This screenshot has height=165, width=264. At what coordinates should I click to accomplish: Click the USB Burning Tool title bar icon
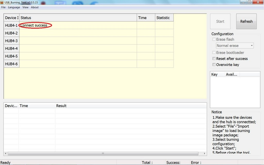[2, 2]
